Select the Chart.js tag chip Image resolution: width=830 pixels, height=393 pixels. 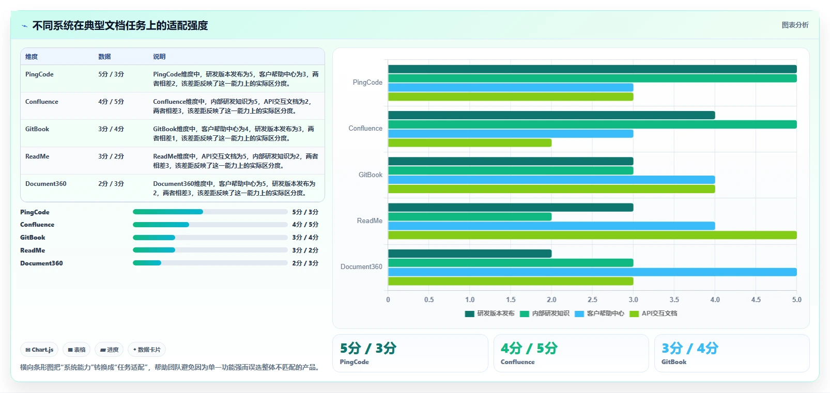click(x=39, y=350)
